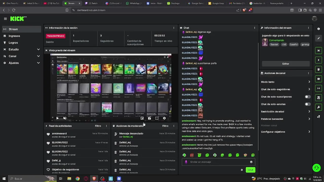Open the emoji picker in the message box
The height and width of the screenshot is (182, 324).
pyautogui.click(x=251, y=162)
